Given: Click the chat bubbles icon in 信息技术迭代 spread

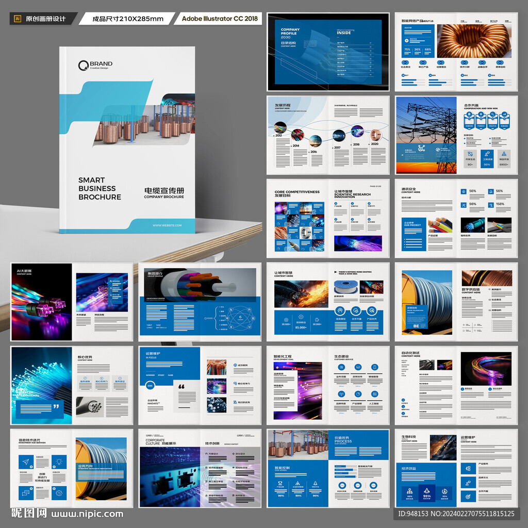Looking at the screenshot, I should [x=26, y=493].
